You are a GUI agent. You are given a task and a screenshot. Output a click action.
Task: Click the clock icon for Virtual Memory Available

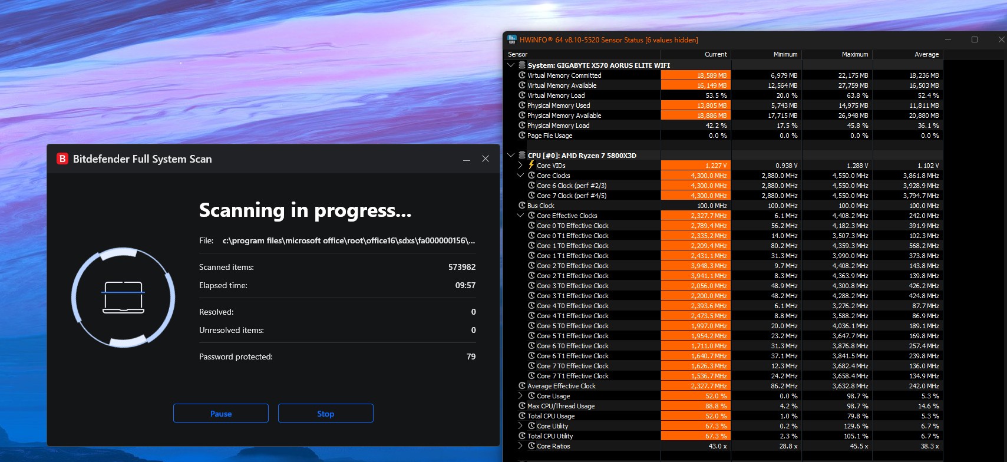[521, 85]
